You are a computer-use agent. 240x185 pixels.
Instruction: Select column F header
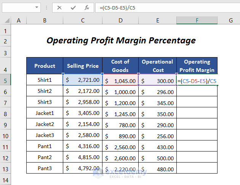point(197,21)
